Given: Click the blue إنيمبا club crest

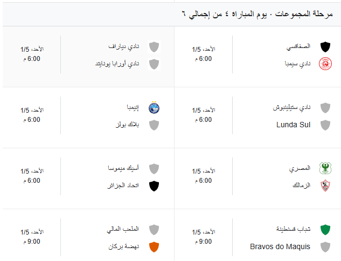Looking at the screenshot, I should pyautogui.click(x=154, y=107).
